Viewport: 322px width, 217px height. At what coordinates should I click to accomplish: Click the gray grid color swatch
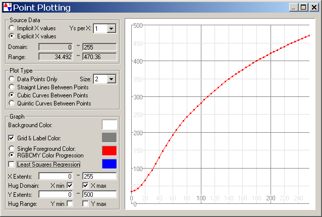(109, 138)
